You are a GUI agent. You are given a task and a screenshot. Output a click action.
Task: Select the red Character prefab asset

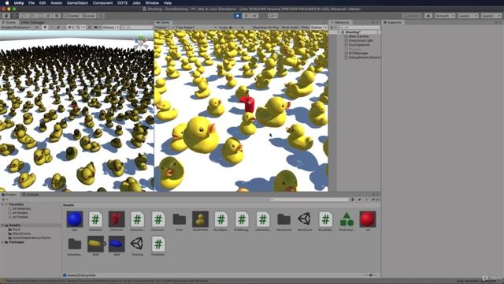point(117,219)
